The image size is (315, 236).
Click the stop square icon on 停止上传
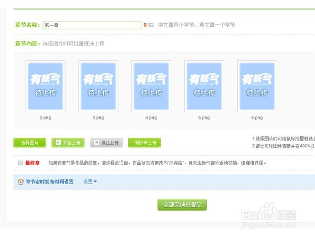[97, 143]
